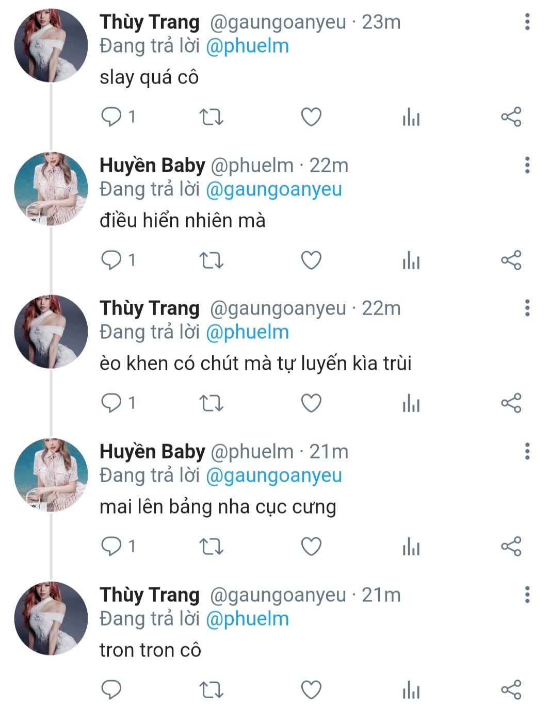This screenshot has height=707, width=549.
Task: Retweet the "èo khen có chút" tweet
Action: pos(211,403)
